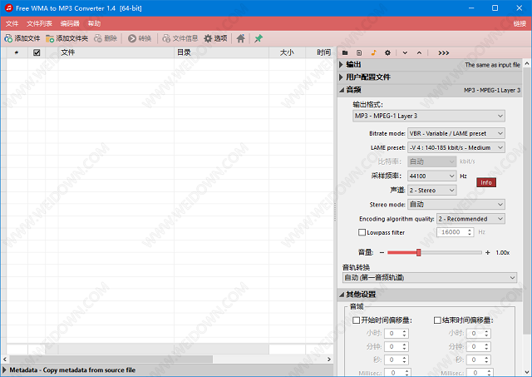Enable the 开始时间偏移量 checkbox
This screenshot has height=377, width=532.
click(x=357, y=320)
